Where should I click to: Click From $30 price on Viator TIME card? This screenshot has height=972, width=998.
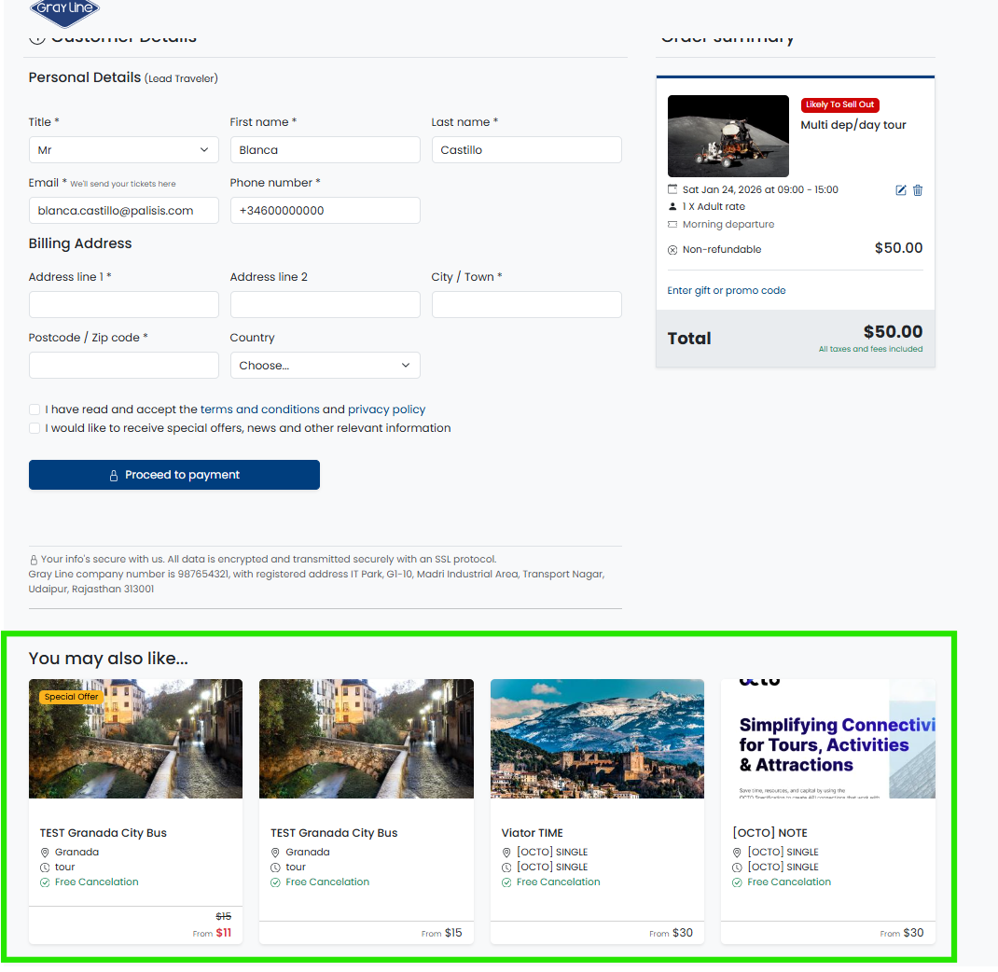point(671,933)
